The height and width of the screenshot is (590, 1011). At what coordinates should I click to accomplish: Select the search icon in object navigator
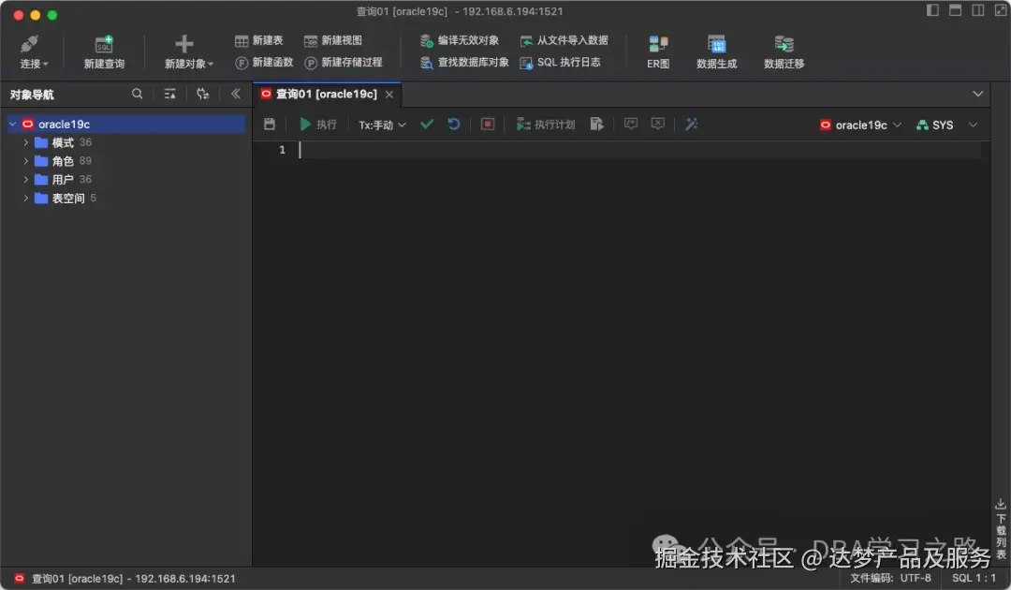tap(137, 94)
